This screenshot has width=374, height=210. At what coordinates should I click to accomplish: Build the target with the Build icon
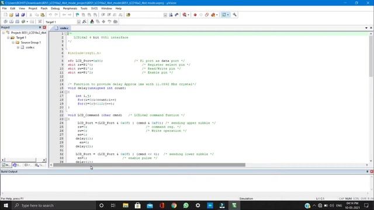pyautogui.click(x=11, y=22)
